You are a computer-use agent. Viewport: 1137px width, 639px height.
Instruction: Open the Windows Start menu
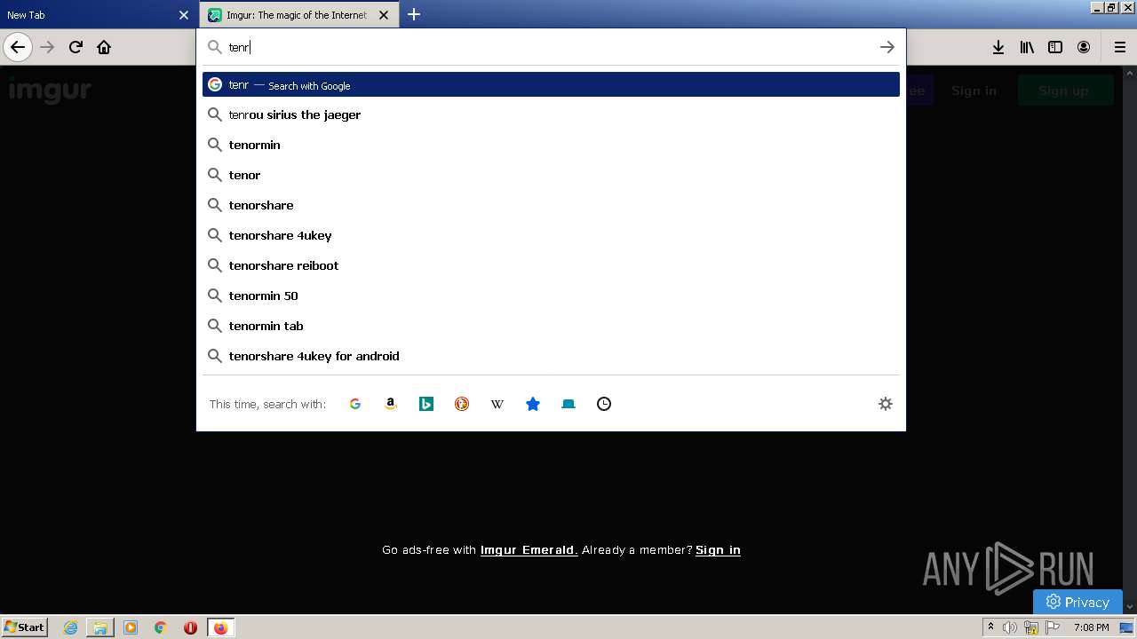(25, 627)
